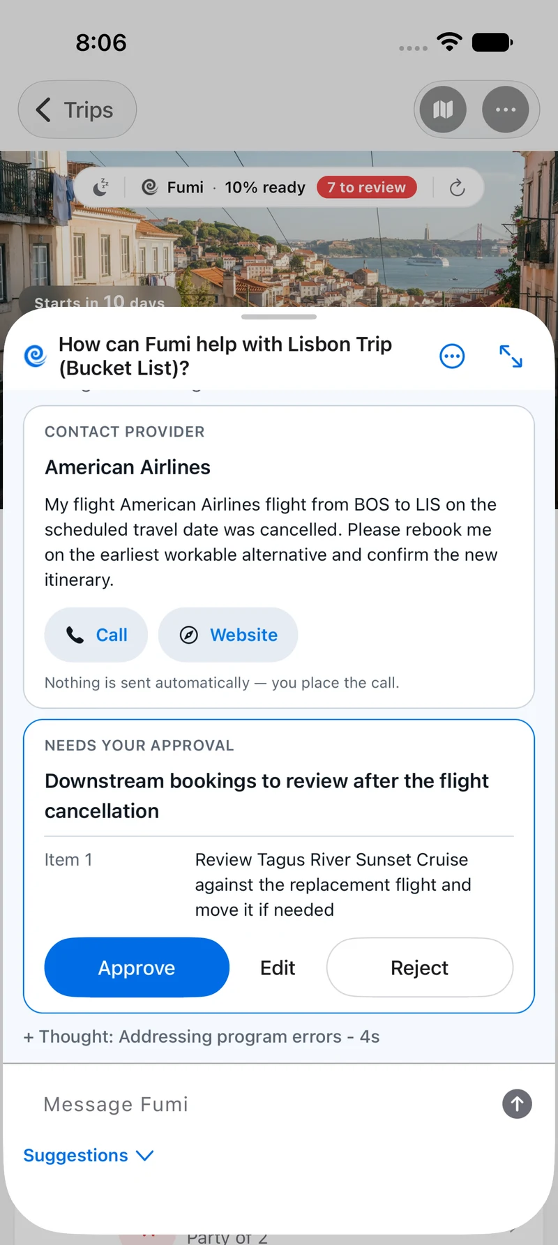Expand the Fumi sheet to full screen
Screen dimensions: 558x1245
click(x=511, y=356)
